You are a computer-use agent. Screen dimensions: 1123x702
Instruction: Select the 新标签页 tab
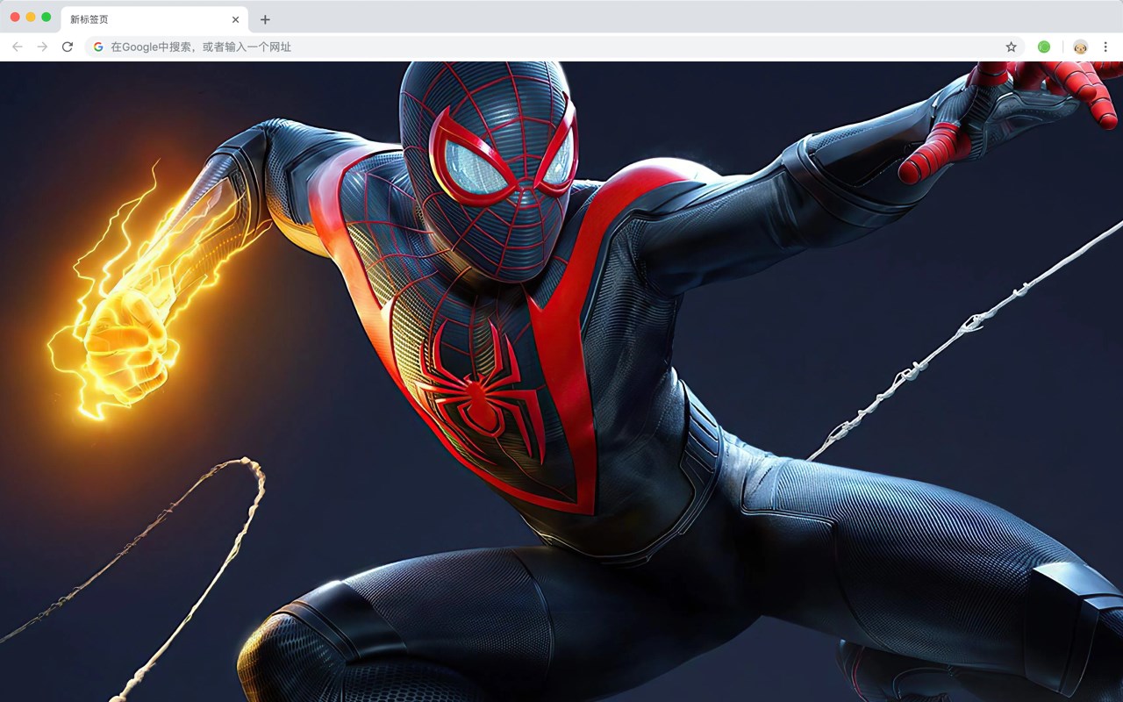pyautogui.click(x=154, y=19)
